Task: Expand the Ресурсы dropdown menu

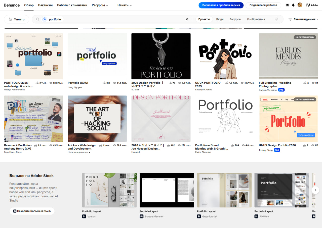Action: point(100,5)
